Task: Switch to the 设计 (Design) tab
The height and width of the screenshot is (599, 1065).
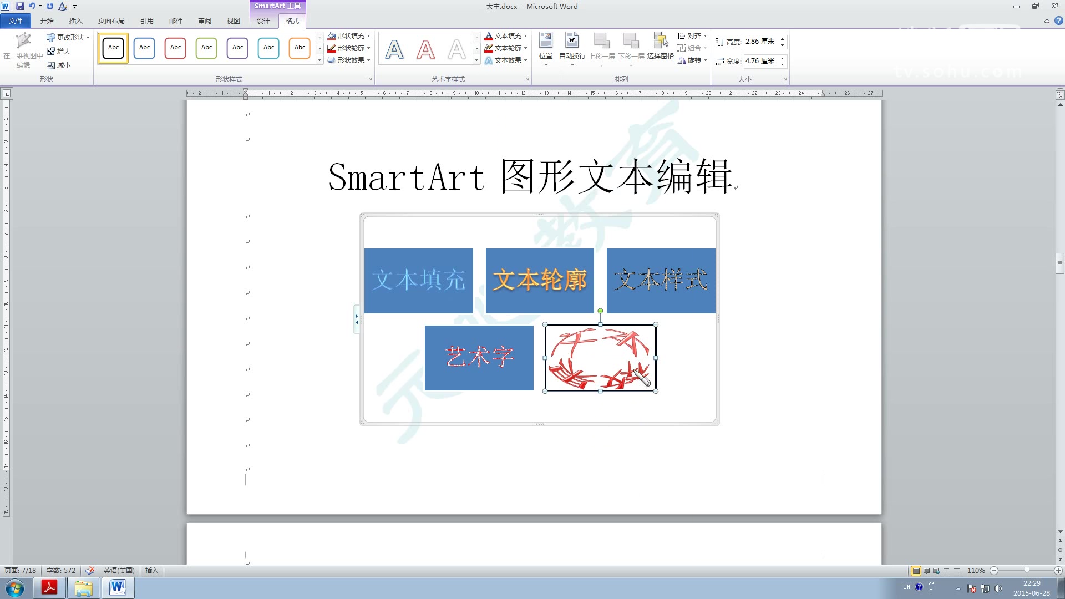Action: tap(262, 21)
